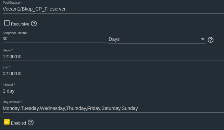Open the help icon next to Enabled
Image resolution: width=224 pixels, height=130 pixels.
(x=30, y=123)
